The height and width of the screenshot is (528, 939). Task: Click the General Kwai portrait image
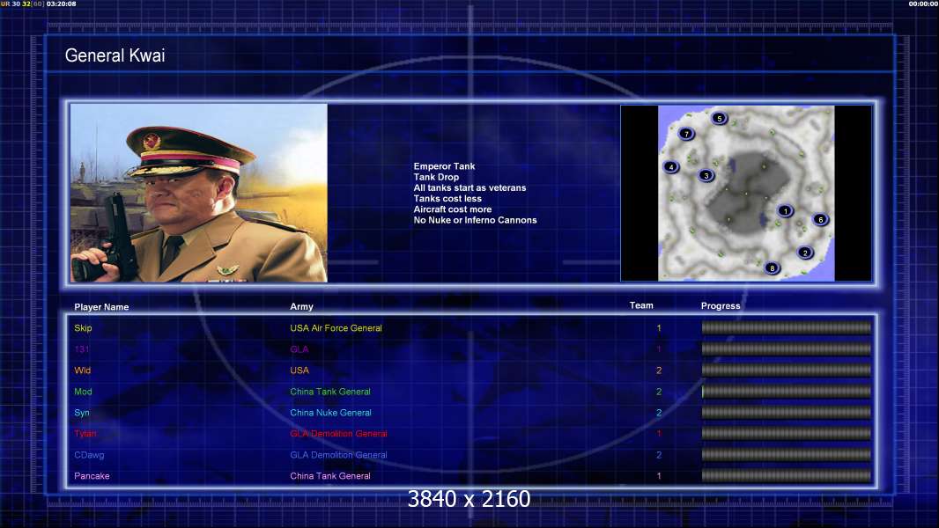pyautogui.click(x=199, y=193)
